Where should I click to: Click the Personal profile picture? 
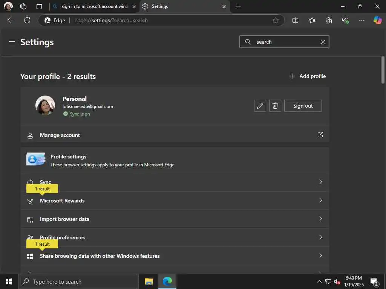pos(45,106)
